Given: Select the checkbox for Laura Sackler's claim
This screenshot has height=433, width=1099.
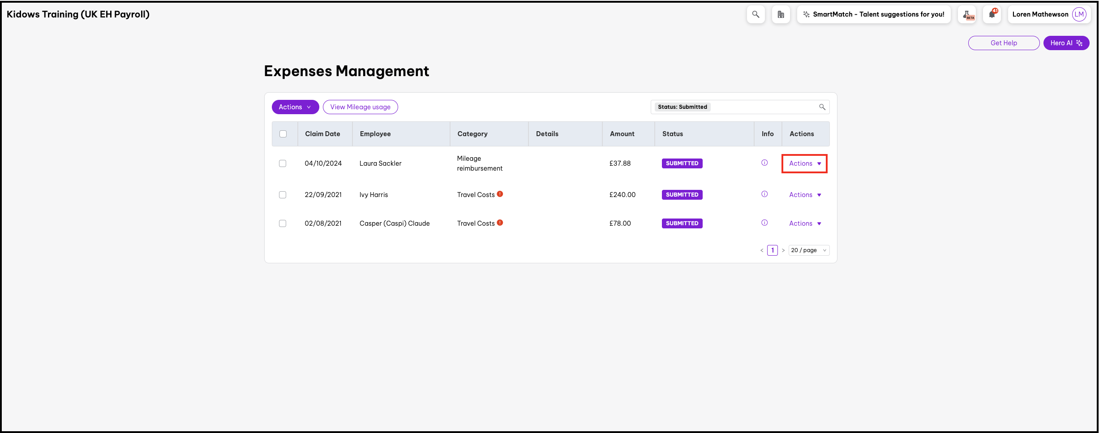Looking at the screenshot, I should click(x=283, y=163).
